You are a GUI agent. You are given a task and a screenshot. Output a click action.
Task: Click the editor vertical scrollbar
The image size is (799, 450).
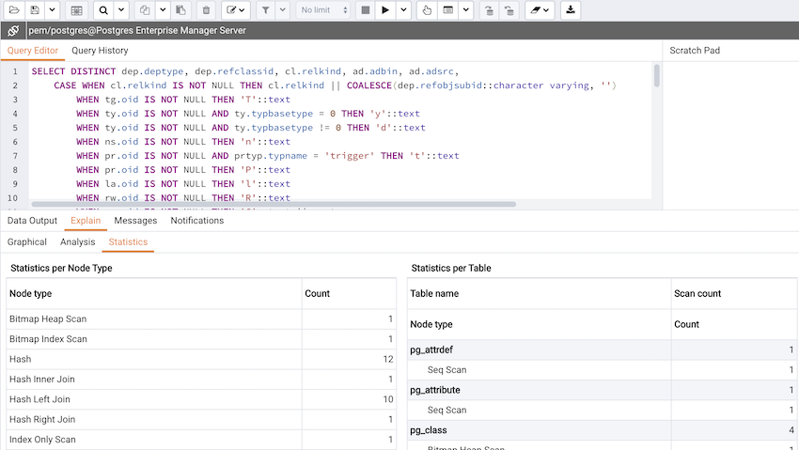[657, 75]
